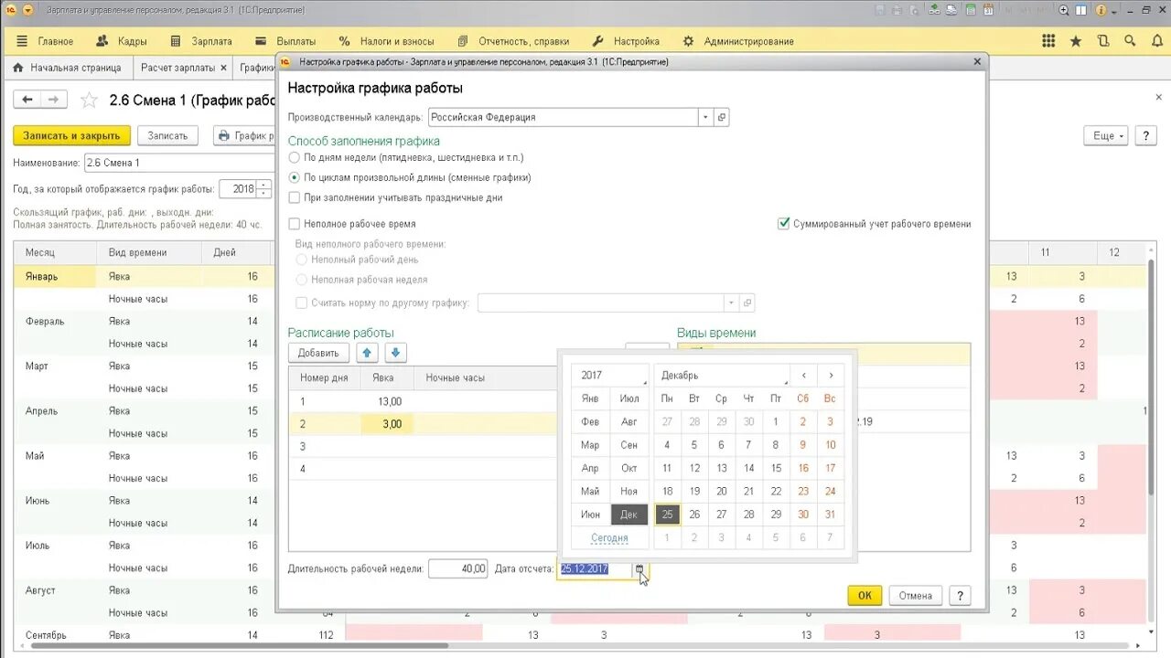Click the 1C logo menu icon
The image size is (1171, 658).
click(11, 10)
